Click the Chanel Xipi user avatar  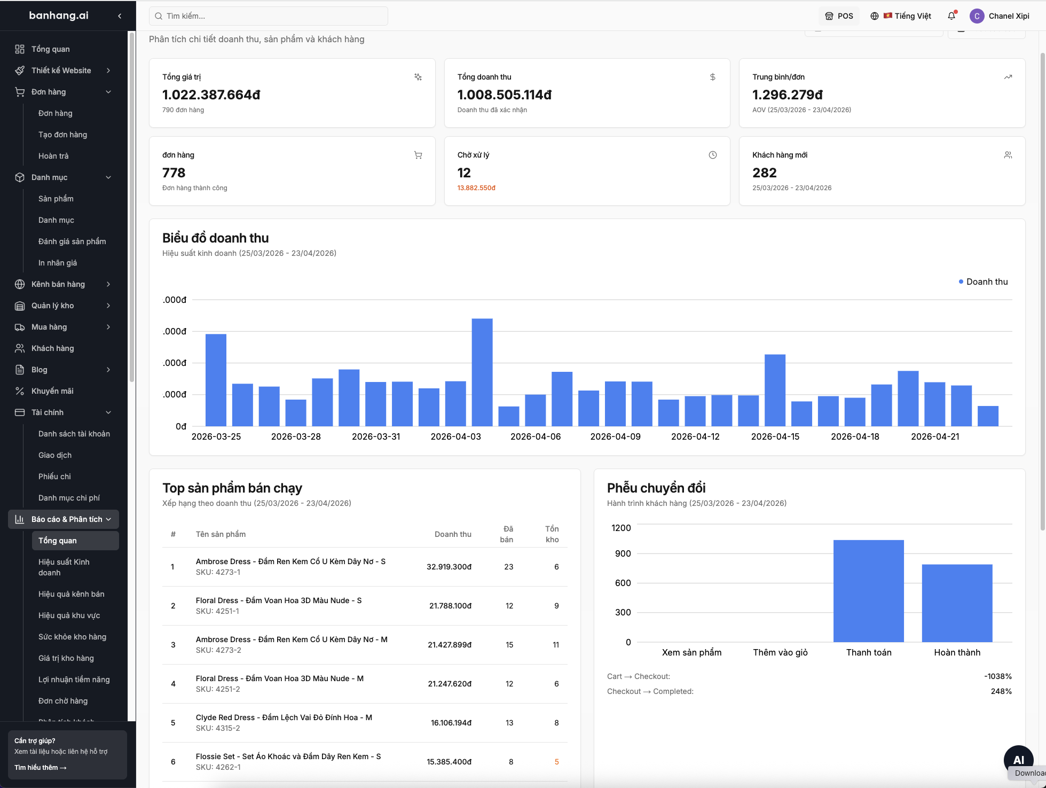(x=977, y=16)
